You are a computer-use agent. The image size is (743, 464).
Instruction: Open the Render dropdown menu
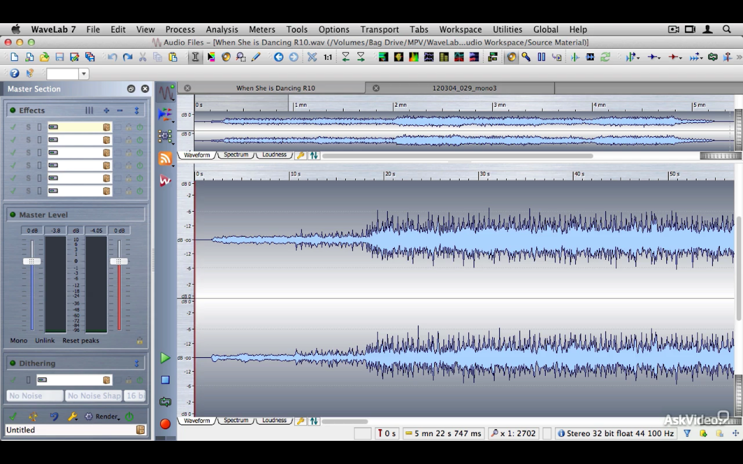click(107, 416)
